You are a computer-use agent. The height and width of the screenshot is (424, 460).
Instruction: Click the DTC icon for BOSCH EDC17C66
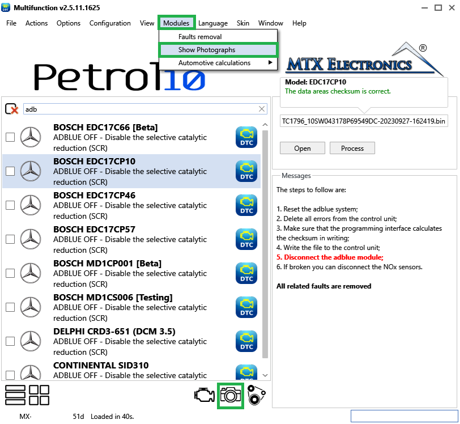click(x=246, y=137)
